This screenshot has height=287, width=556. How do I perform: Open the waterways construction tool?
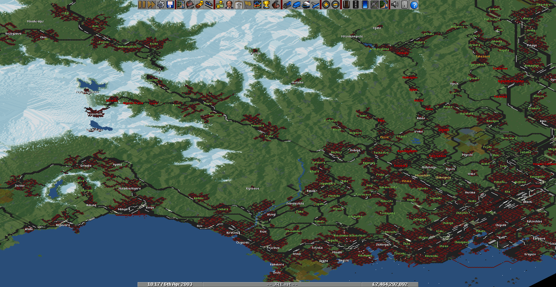[x=365, y=5]
